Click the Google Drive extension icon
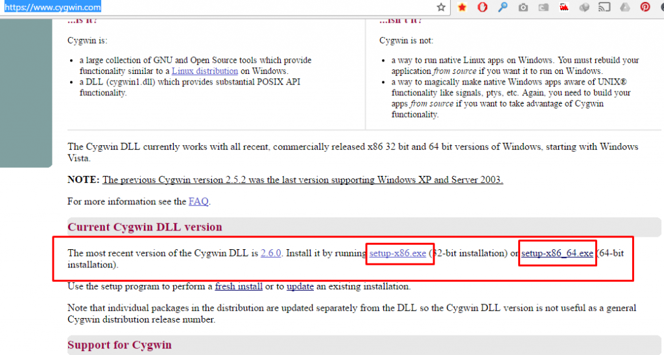The width and height of the screenshot is (664, 355). (x=624, y=8)
